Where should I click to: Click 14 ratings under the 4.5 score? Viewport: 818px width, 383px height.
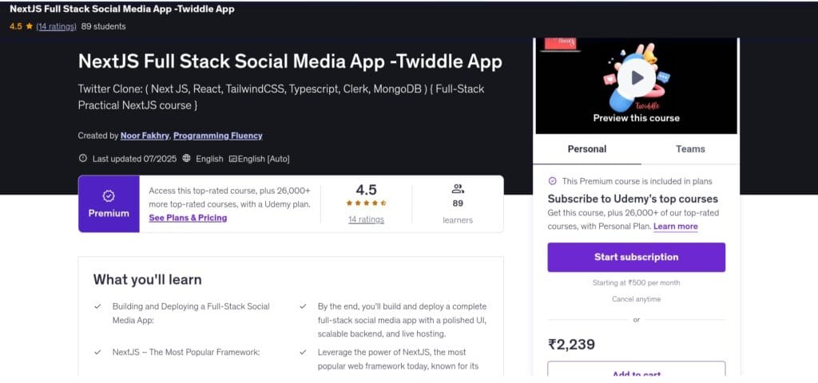[x=366, y=219]
